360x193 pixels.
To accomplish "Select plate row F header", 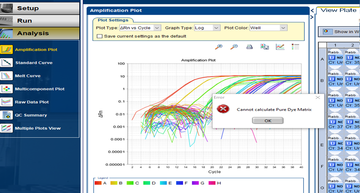I will pyautogui.click(x=322, y=166).
